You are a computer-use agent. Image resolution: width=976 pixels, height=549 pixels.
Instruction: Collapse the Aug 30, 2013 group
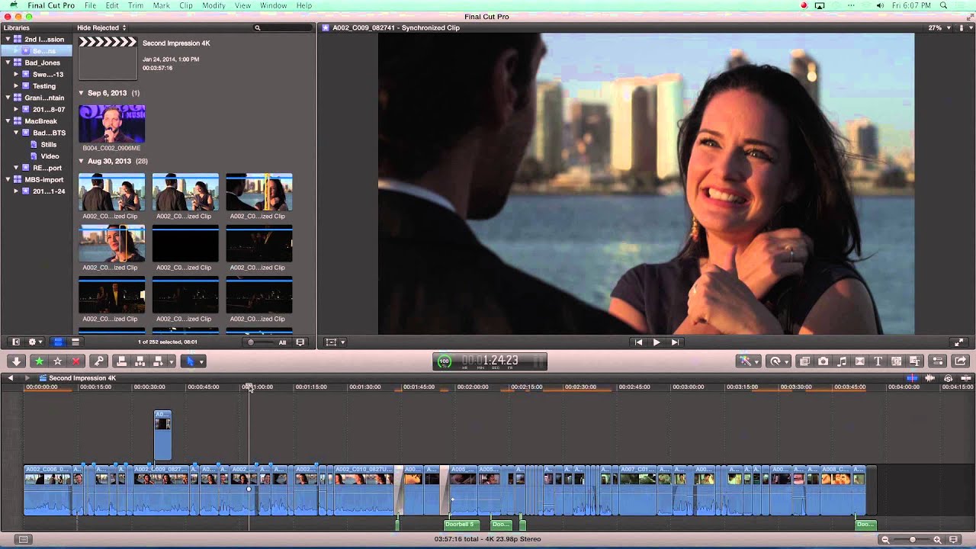(x=82, y=162)
